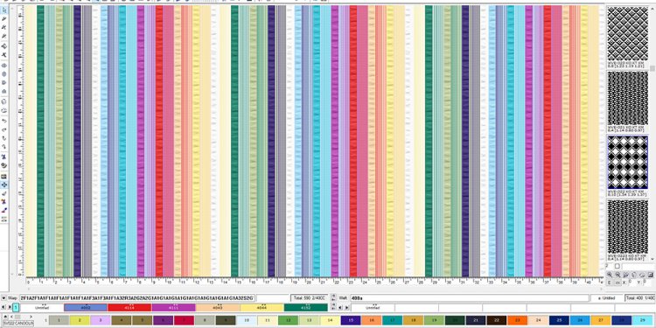The width and height of the screenshot is (656, 328).
Task: Select warp yarn 4114 red swatch
Action: click(x=129, y=308)
